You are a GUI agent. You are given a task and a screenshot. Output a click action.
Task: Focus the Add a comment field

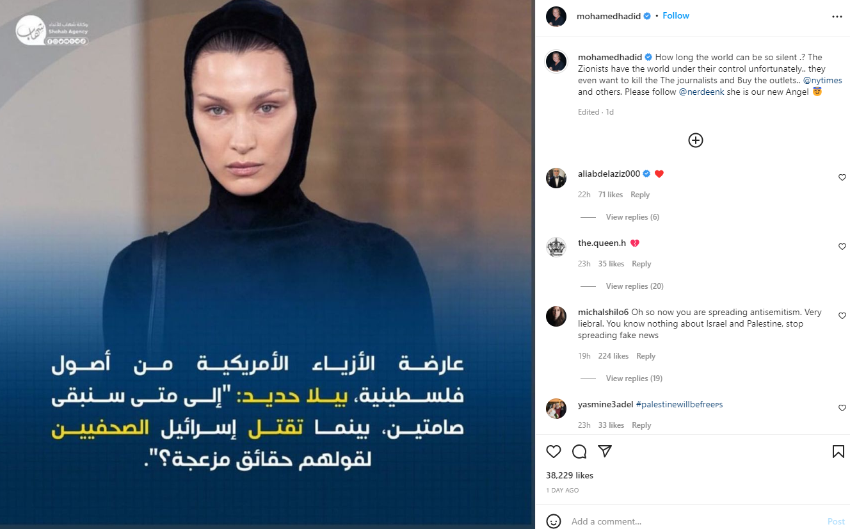pyautogui.click(x=694, y=521)
